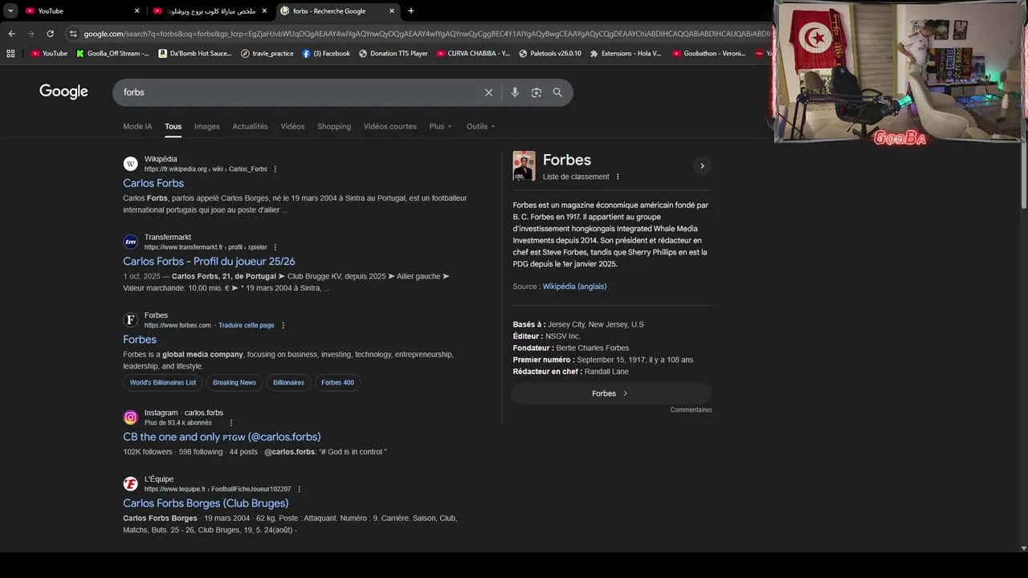
Task: Click the address bar URL field
Action: [x=426, y=34]
